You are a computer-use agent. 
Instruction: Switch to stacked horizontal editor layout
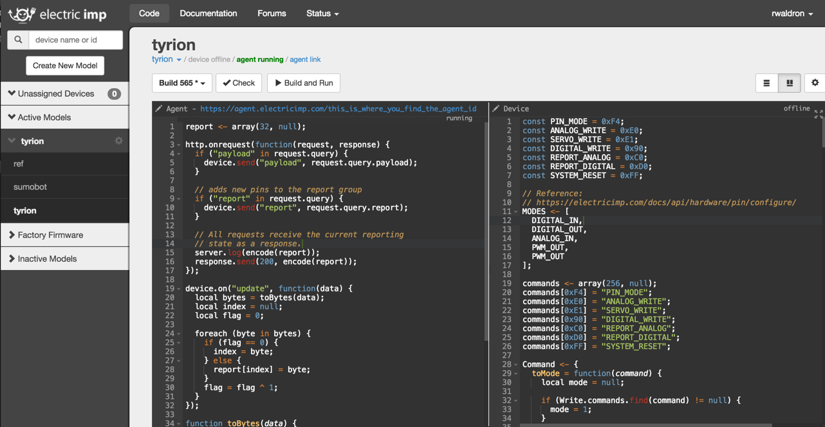pos(766,83)
